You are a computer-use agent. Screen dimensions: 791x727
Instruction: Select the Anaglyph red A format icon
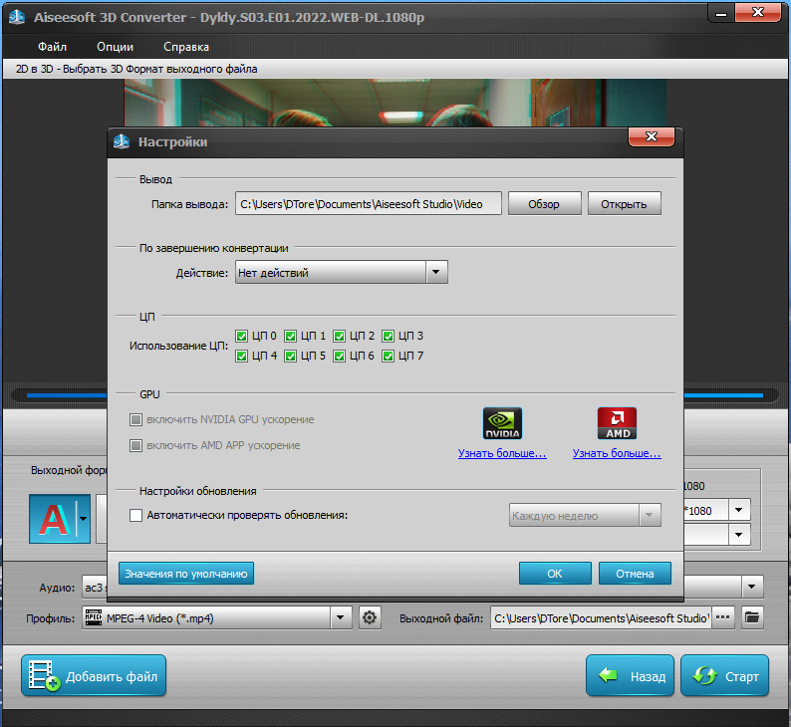[54, 519]
